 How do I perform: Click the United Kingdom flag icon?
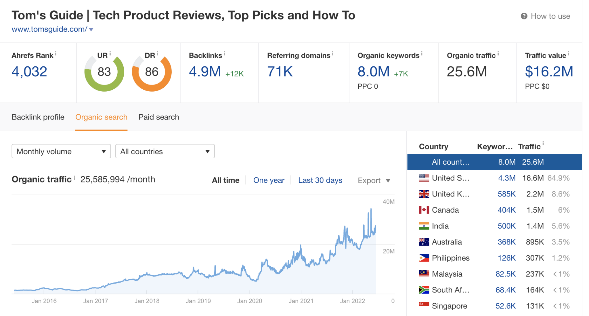point(424,194)
